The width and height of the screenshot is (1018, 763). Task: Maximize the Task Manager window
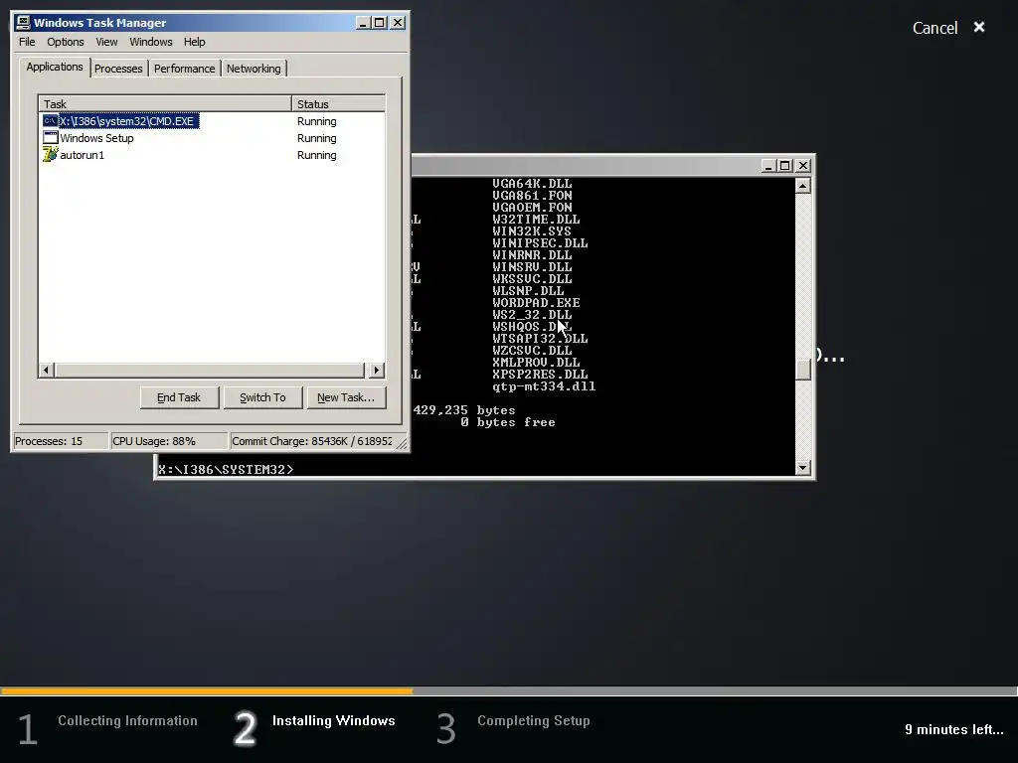[x=379, y=23]
